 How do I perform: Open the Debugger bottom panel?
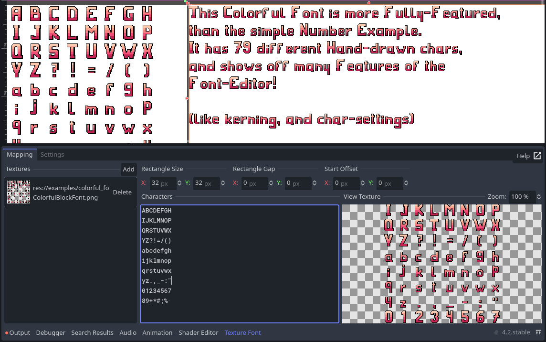[51, 332]
